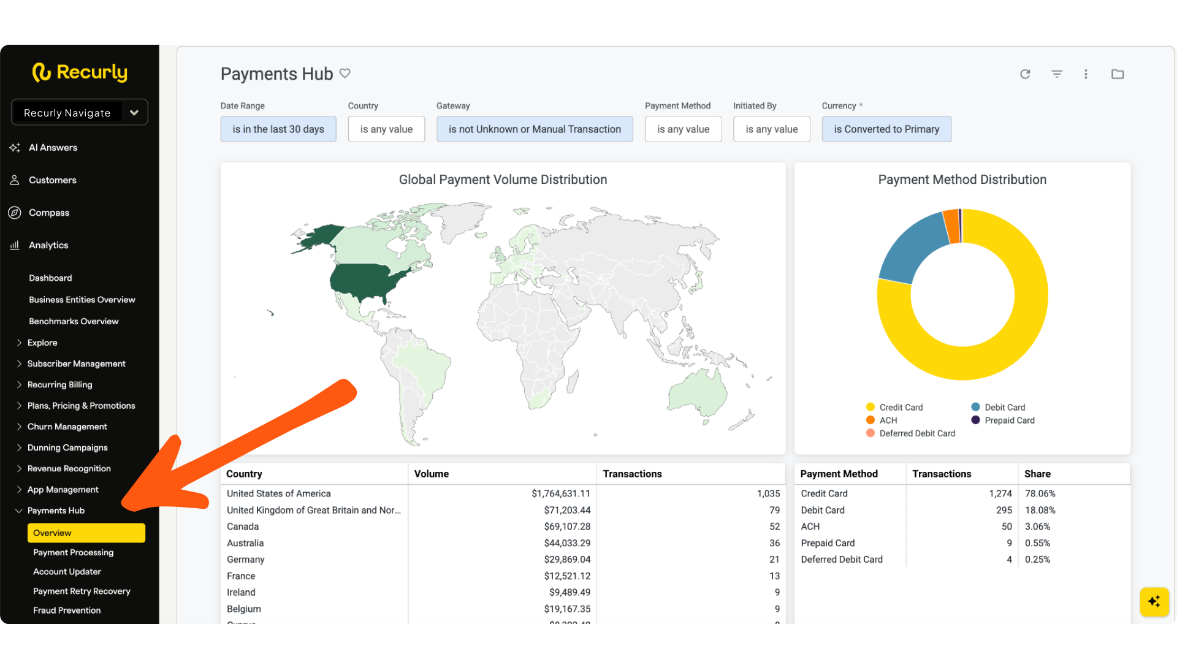
Task: Open Business Entities Overview
Action: (82, 300)
